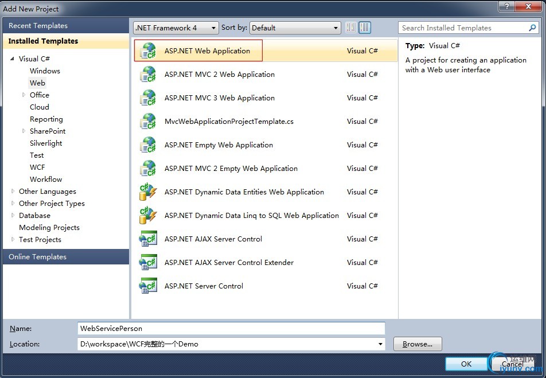The width and height of the screenshot is (546, 378).
Task: Switch to small icons view
Action: (x=350, y=28)
